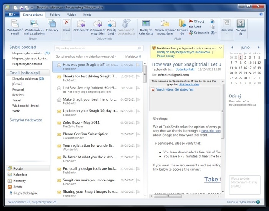Toggle flag on 'How was your Snagit trial' message
This screenshot has width=269, height=211.
coord(138,65)
